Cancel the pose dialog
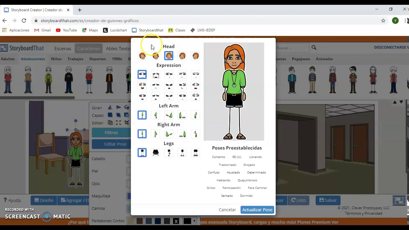The height and width of the screenshot is (230, 409). (228, 210)
